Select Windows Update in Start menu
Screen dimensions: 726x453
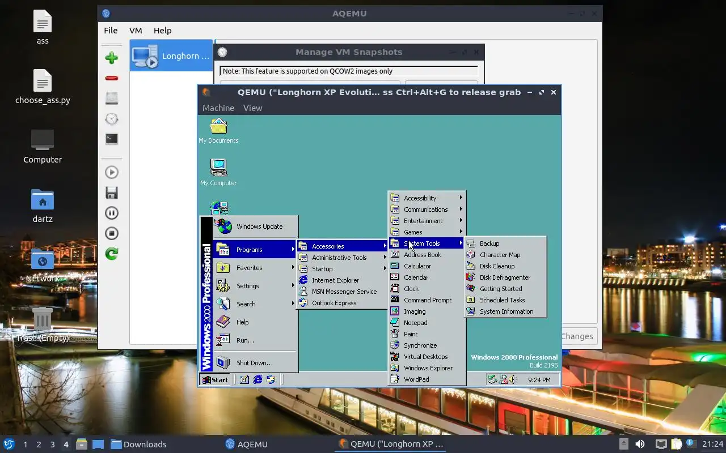(x=255, y=226)
